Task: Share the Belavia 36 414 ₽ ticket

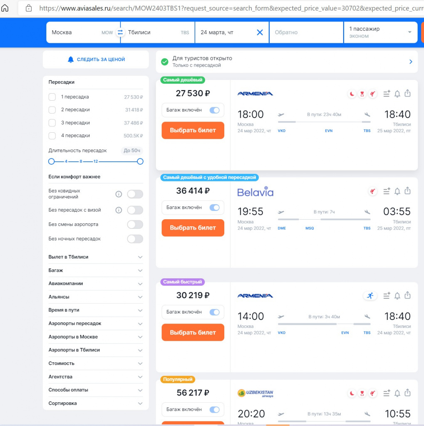Action: pyautogui.click(x=407, y=191)
